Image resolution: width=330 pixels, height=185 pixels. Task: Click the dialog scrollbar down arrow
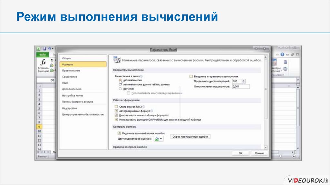266,147
